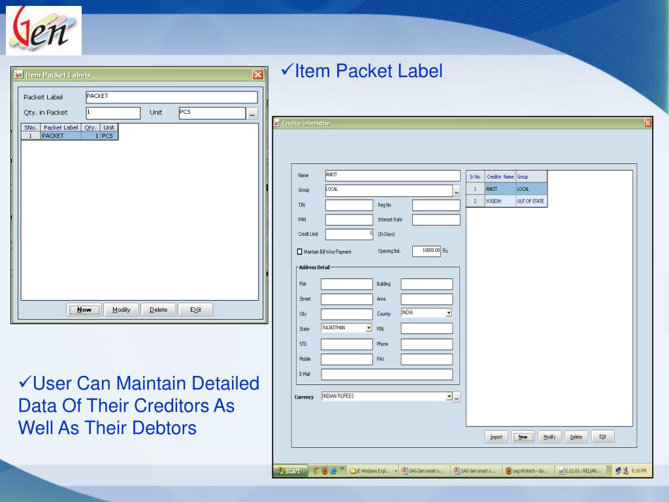Viewport: 669px width, 502px height.
Task: Click the Building address field
Action: click(427, 284)
